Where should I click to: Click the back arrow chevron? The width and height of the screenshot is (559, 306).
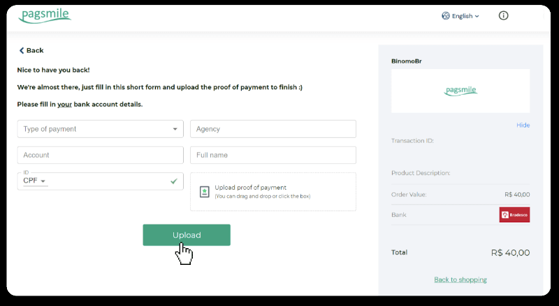(x=22, y=50)
